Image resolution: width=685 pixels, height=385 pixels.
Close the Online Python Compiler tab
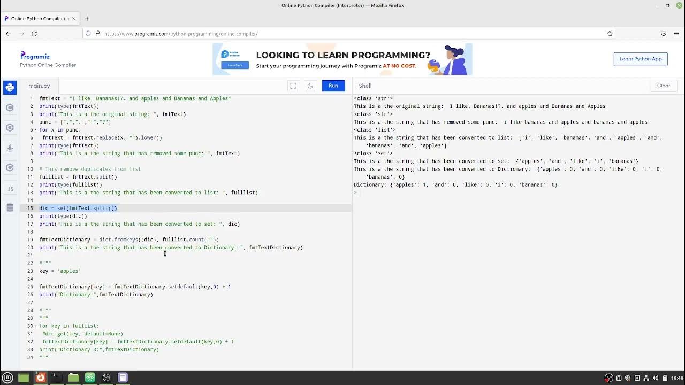pyautogui.click(x=74, y=19)
